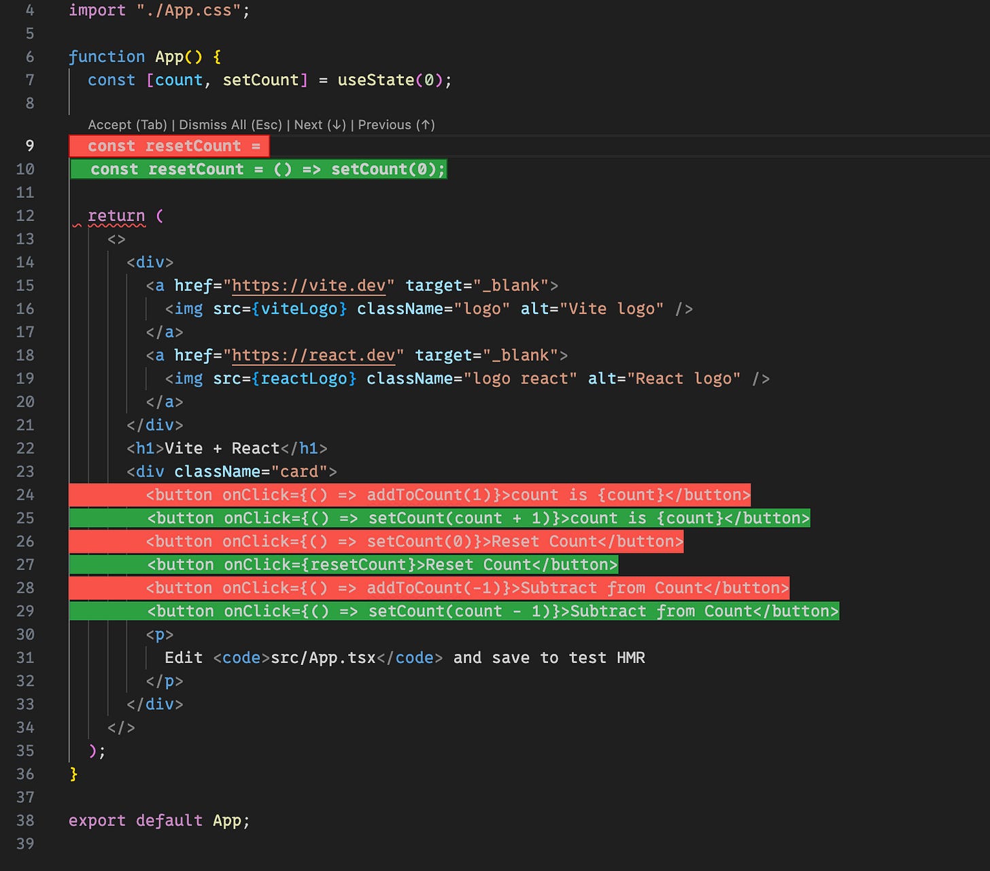Select the green added setCount(0) line

point(258,169)
